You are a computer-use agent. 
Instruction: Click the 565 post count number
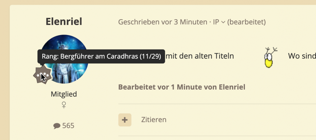68,126
